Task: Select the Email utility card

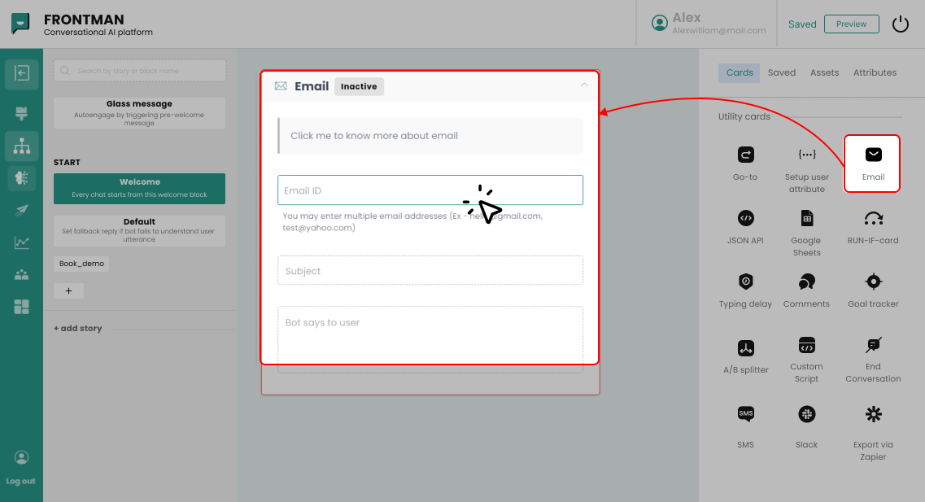Action: 872,163
